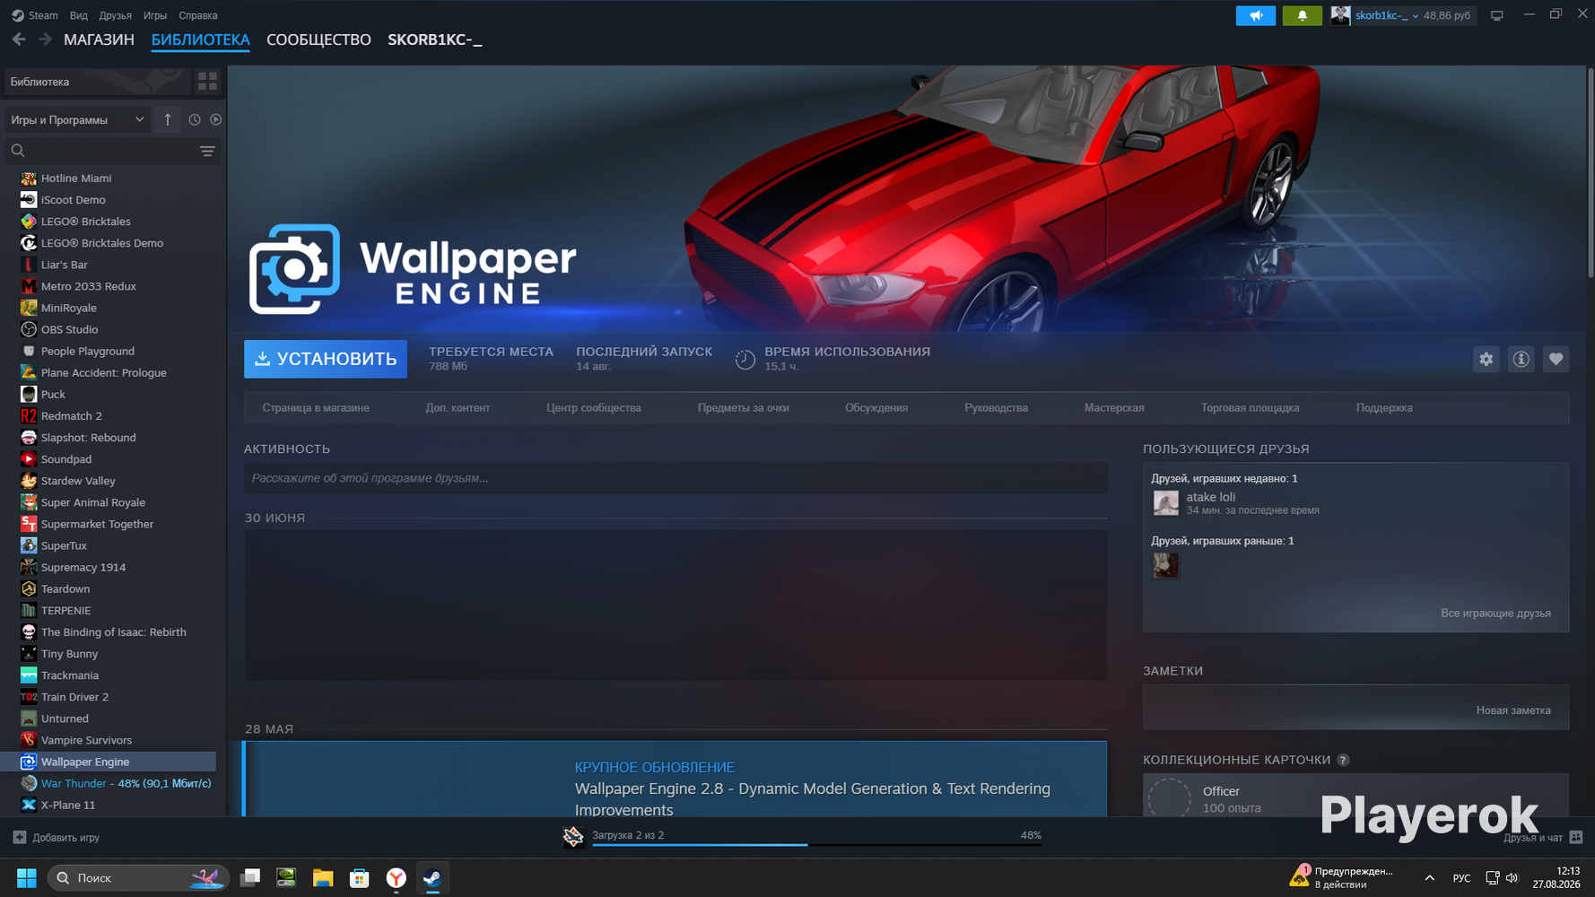Viewport: 1595px width, 897px height.
Task: Open the Вид menu
Action: point(79,15)
